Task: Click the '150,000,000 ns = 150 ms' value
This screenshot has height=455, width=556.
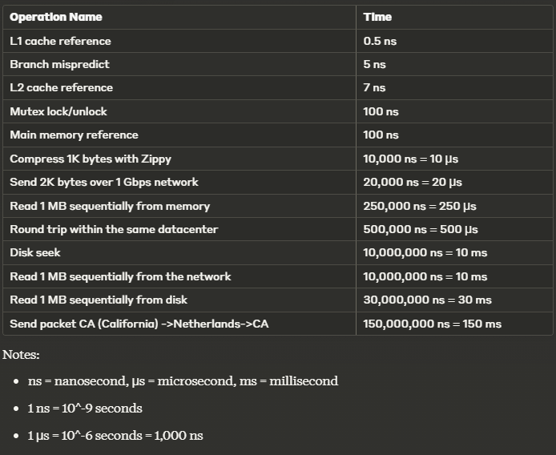Action: [x=433, y=324]
